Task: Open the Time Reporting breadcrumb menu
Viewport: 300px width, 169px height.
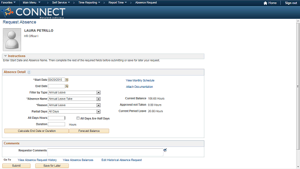Action: pos(89,3)
